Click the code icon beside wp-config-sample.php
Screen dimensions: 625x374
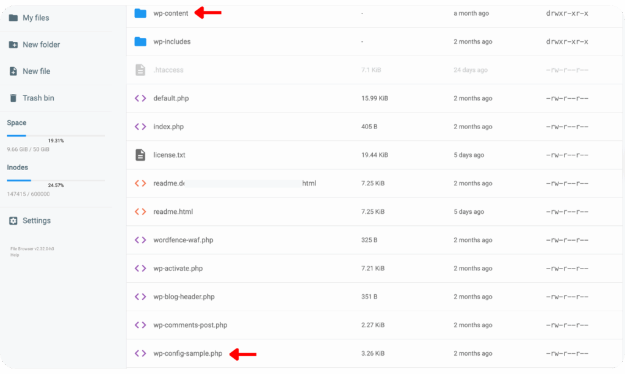(x=140, y=353)
